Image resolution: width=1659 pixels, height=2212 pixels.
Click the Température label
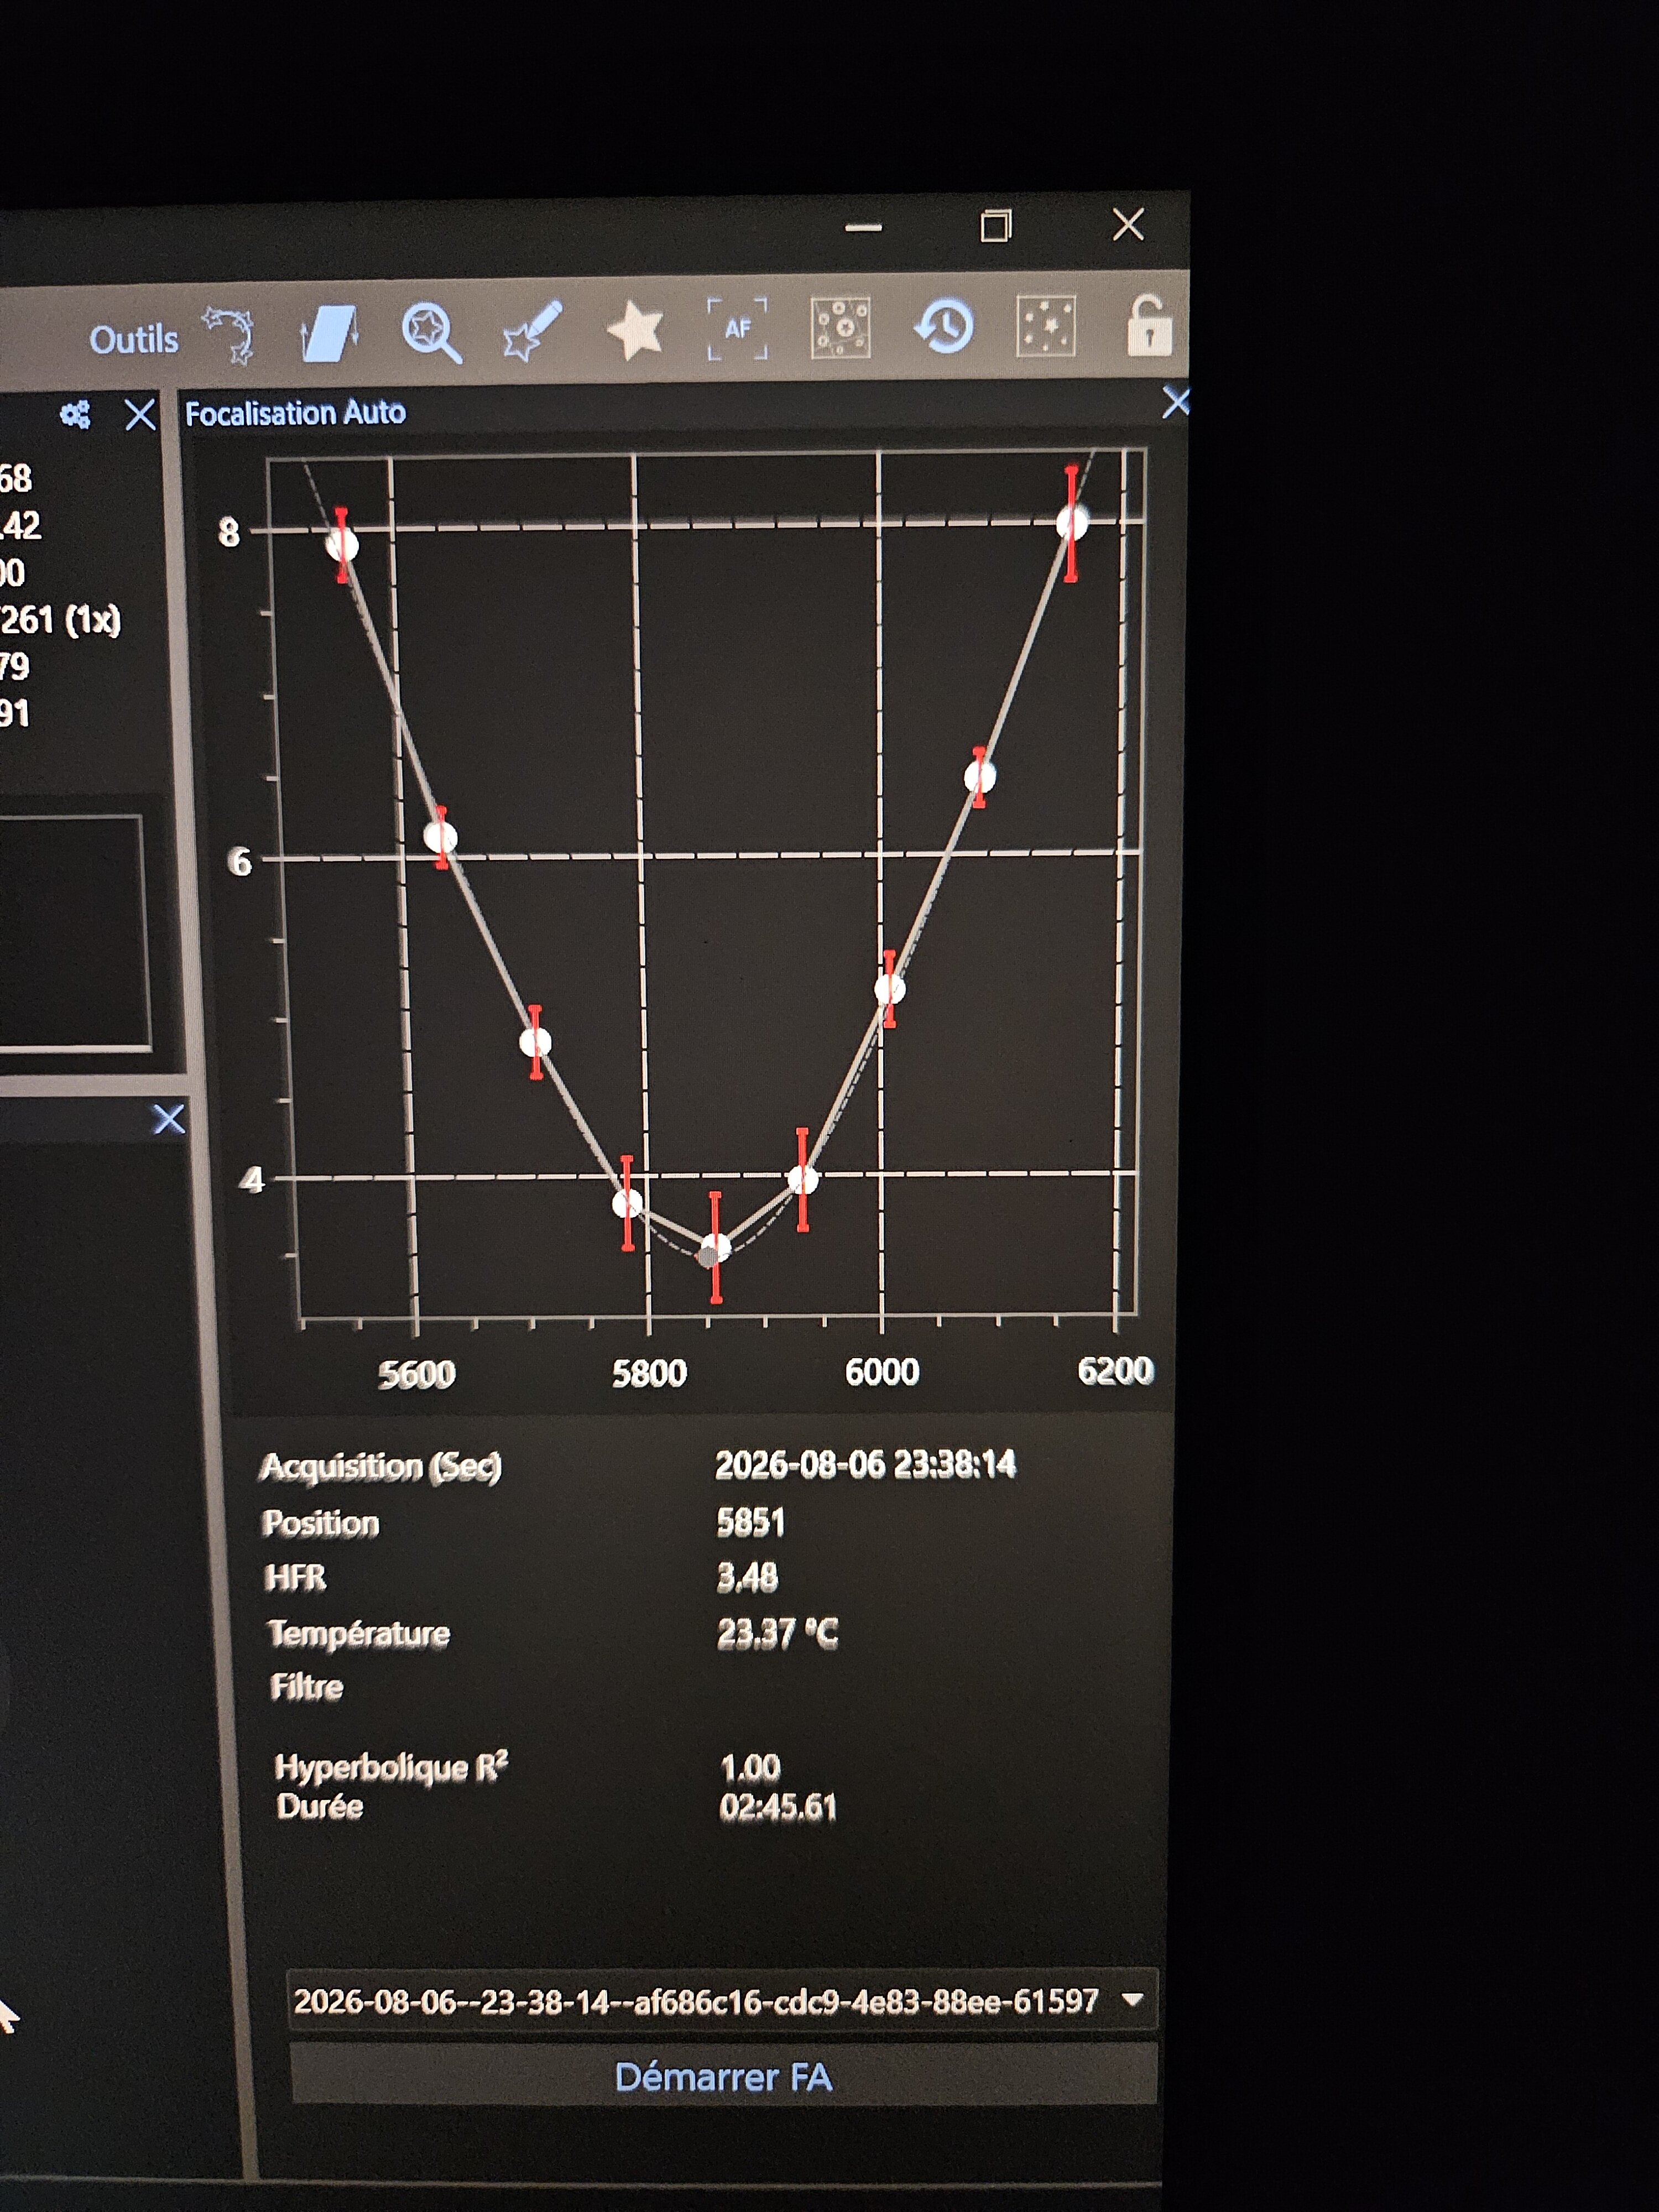point(358,1633)
